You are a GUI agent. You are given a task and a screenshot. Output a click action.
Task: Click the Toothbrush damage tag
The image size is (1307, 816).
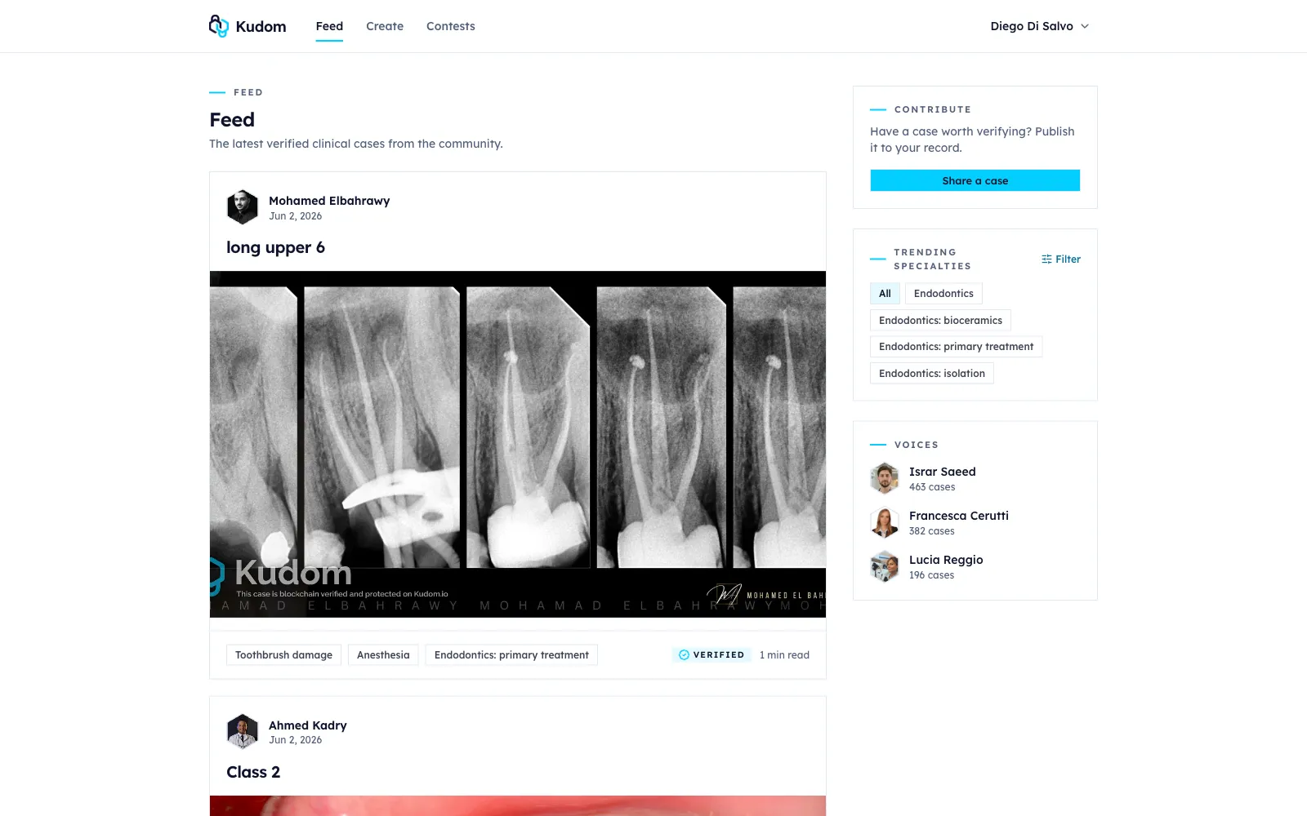(283, 655)
